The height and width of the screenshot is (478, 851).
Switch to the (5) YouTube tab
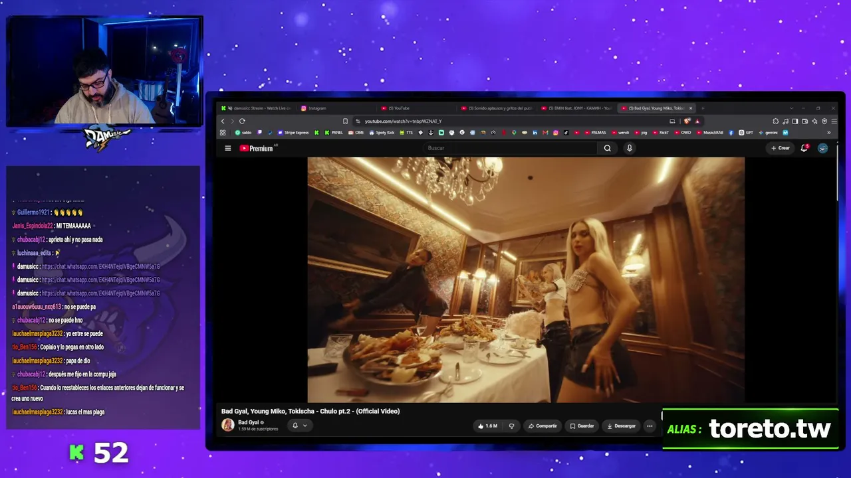pos(418,108)
